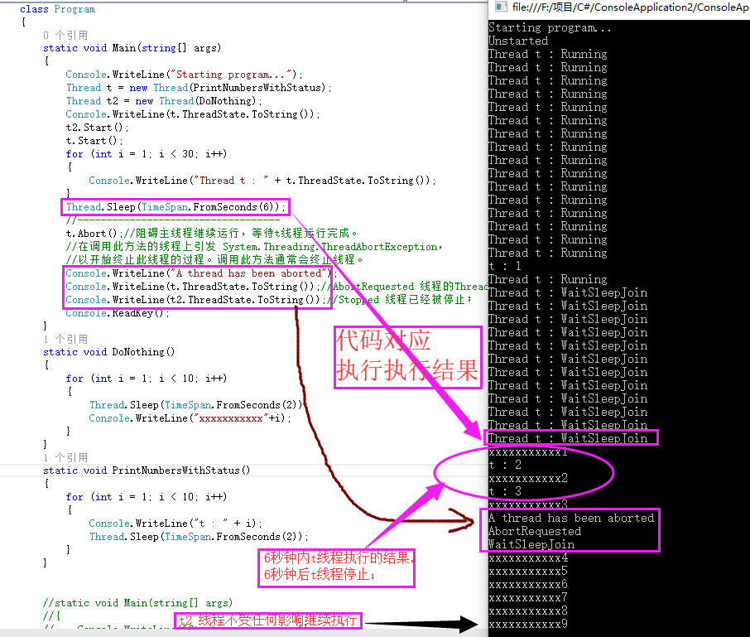
Task: Click the Console.WriteLine("xxxxxxxxxxx"+i) code line
Action: 190,418
